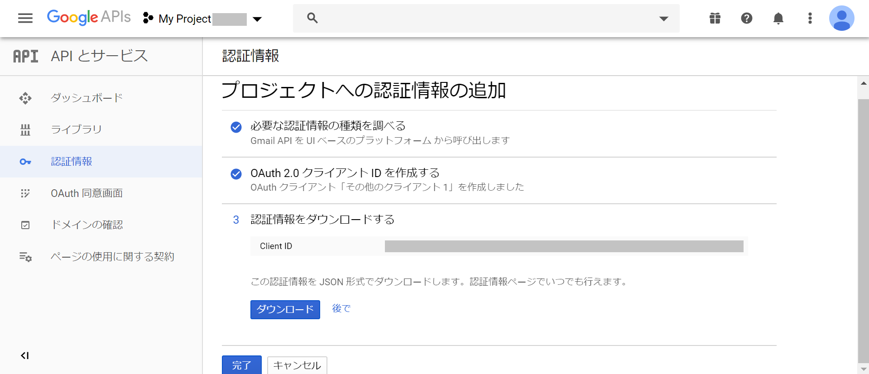
Task: Click the vertical scrollbar thumb
Action: 864,230
